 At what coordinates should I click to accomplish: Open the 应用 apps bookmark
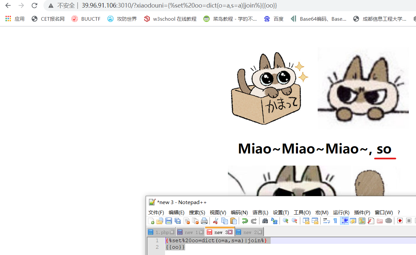pos(15,19)
